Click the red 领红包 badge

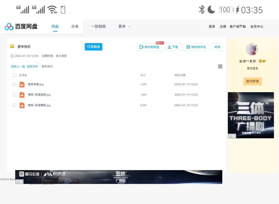click(x=160, y=43)
